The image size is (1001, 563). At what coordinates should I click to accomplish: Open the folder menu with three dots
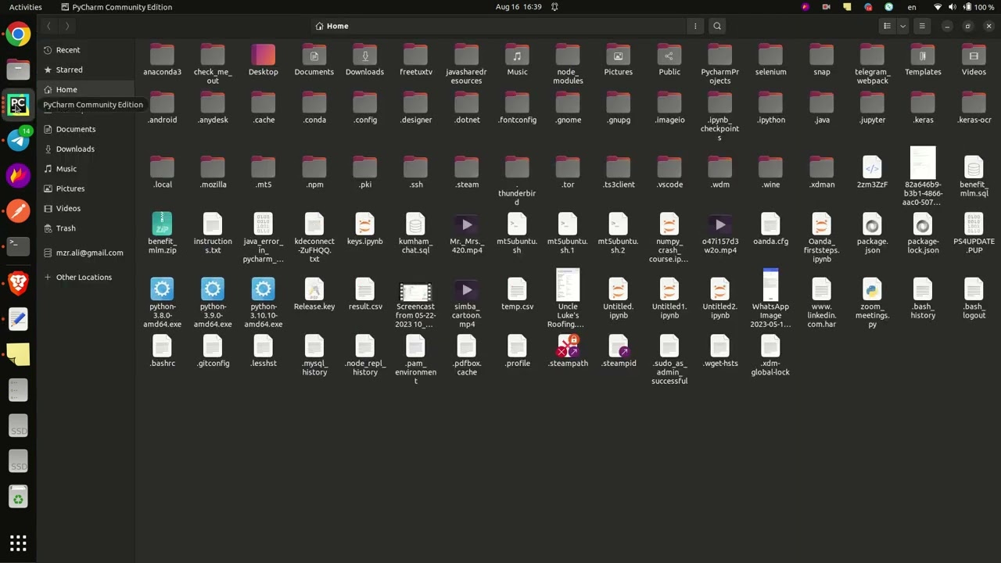pos(695,26)
